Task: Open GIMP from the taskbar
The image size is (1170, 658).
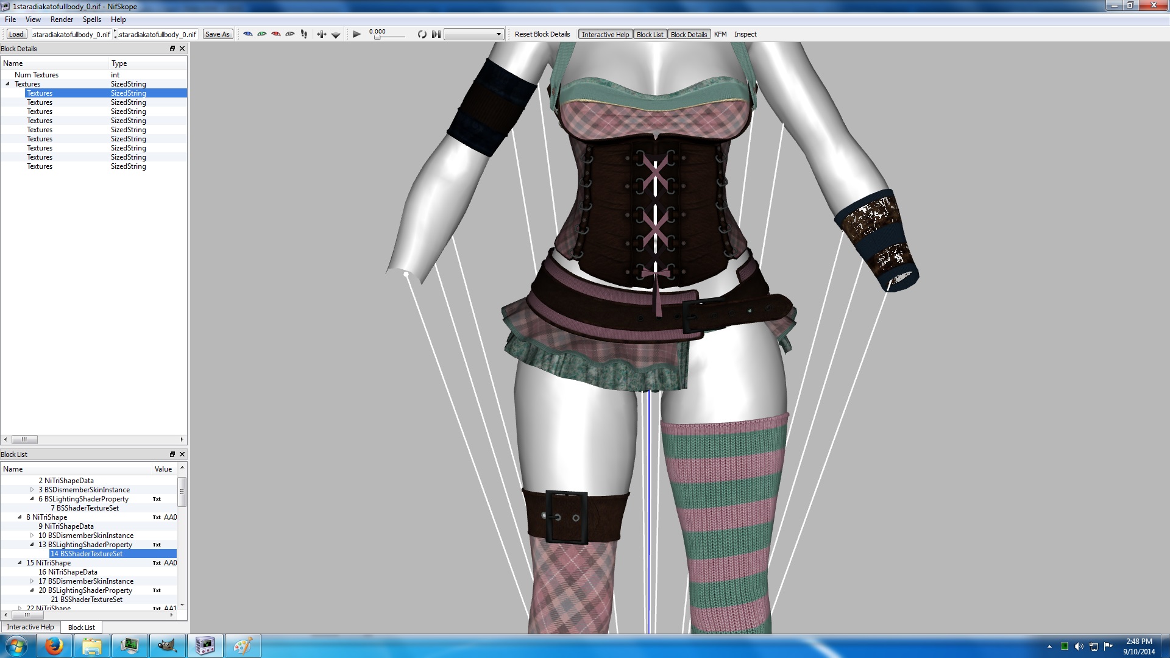Action: [167, 646]
